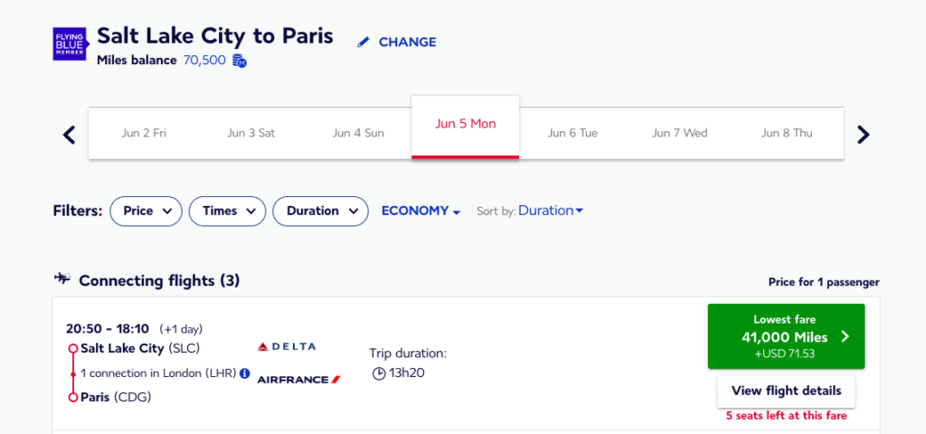
Task: Change Sort by Duration option
Action: click(x=551, y=211)
